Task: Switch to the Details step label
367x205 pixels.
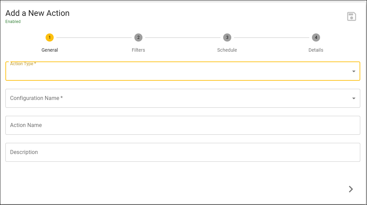Action: (316, 50)
